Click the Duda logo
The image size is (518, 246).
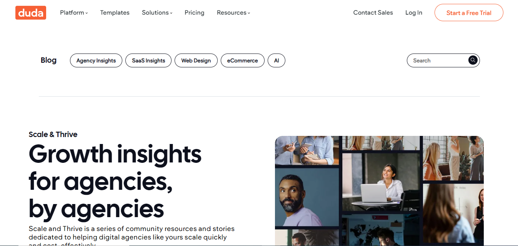(x=31, y=13)
